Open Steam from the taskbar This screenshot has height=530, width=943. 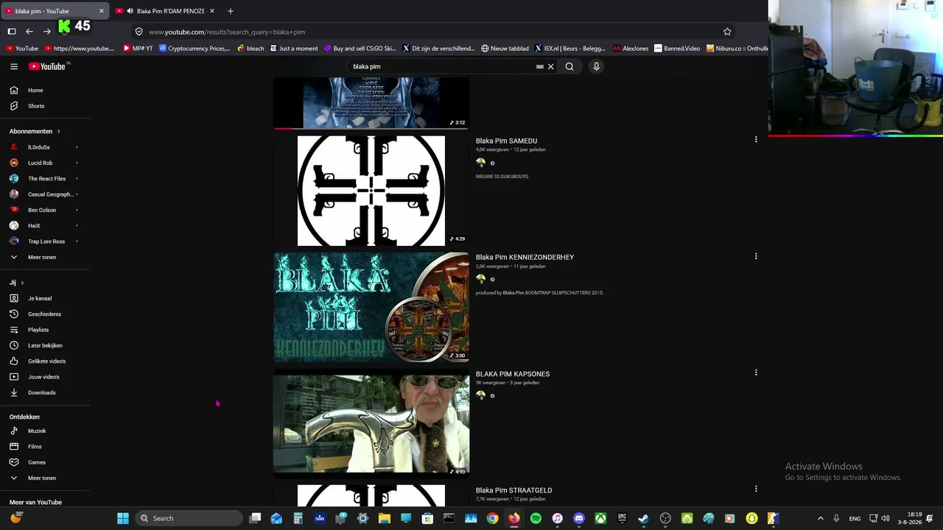pyautogui.click(x=644, y=518)
